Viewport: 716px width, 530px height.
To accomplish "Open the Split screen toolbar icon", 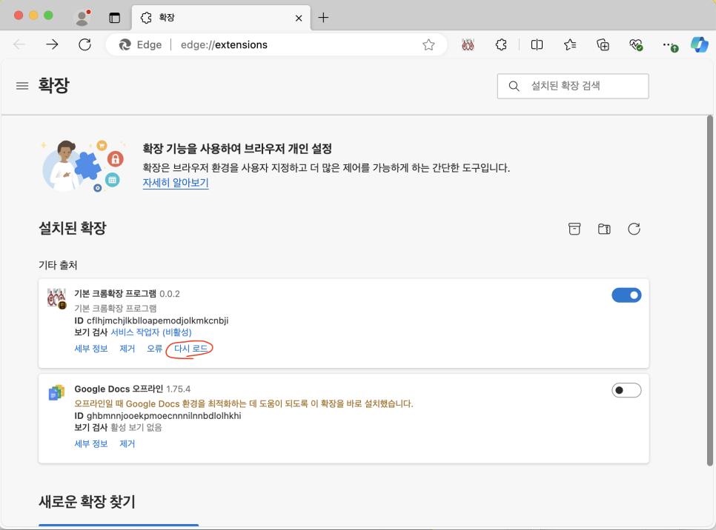I will pos(537,44).
